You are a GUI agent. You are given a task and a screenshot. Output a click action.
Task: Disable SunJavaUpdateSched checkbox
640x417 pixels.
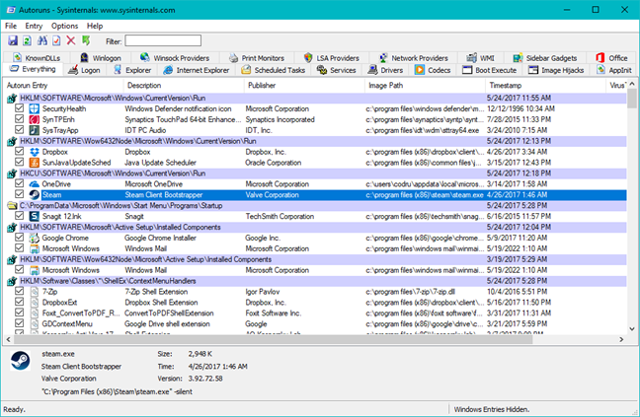pos(19,162)
